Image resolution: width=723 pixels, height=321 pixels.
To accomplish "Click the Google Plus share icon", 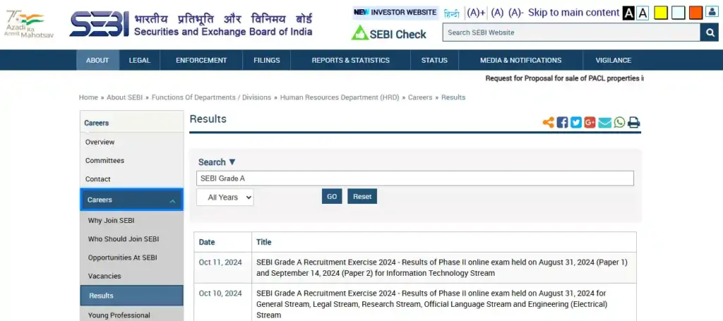I will (x=590, y=123).
